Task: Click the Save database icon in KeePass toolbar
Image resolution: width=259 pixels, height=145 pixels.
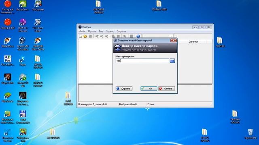Action: [x=90, y=36]
